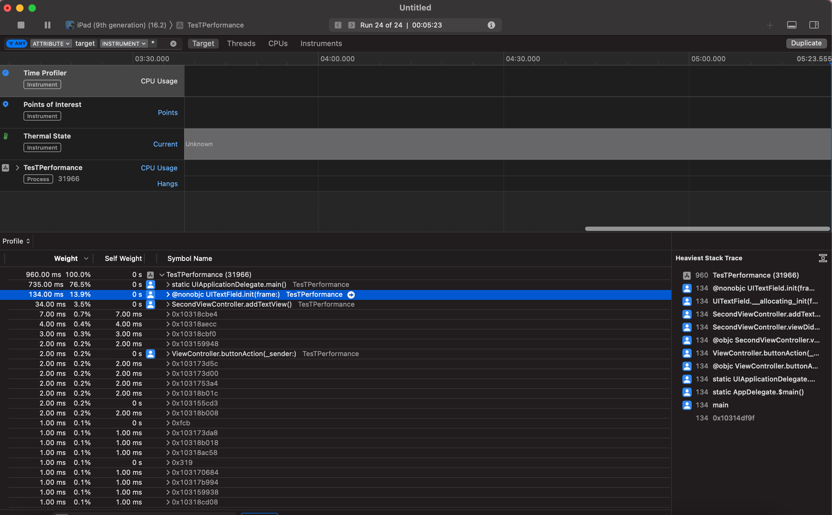Click user icon beside SecondViewController.addTextView() row

click(151, 304)
